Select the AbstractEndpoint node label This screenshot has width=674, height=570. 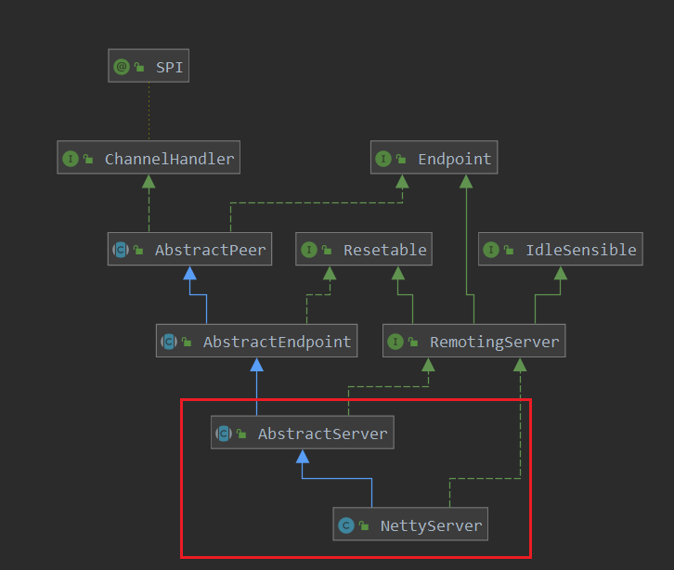coord(277,342)
